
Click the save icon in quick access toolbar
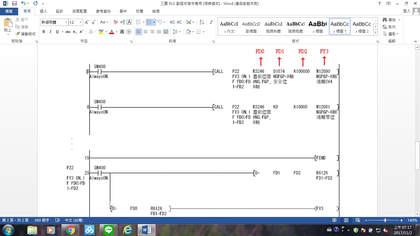click(x=14, y=3)
